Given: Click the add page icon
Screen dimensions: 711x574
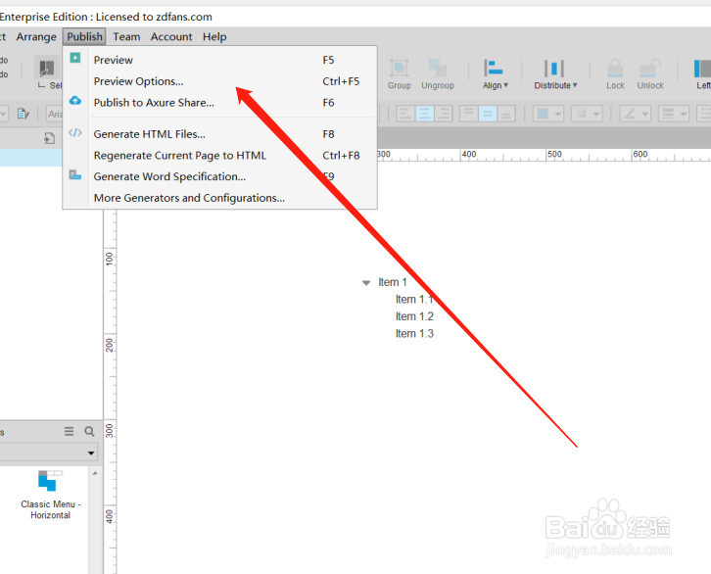Looking at the screenshot, I should [x=49, y=138].
